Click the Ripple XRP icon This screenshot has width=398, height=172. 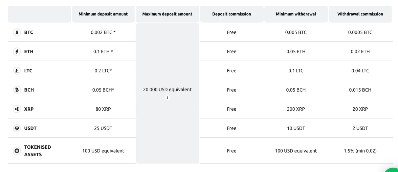17,109
